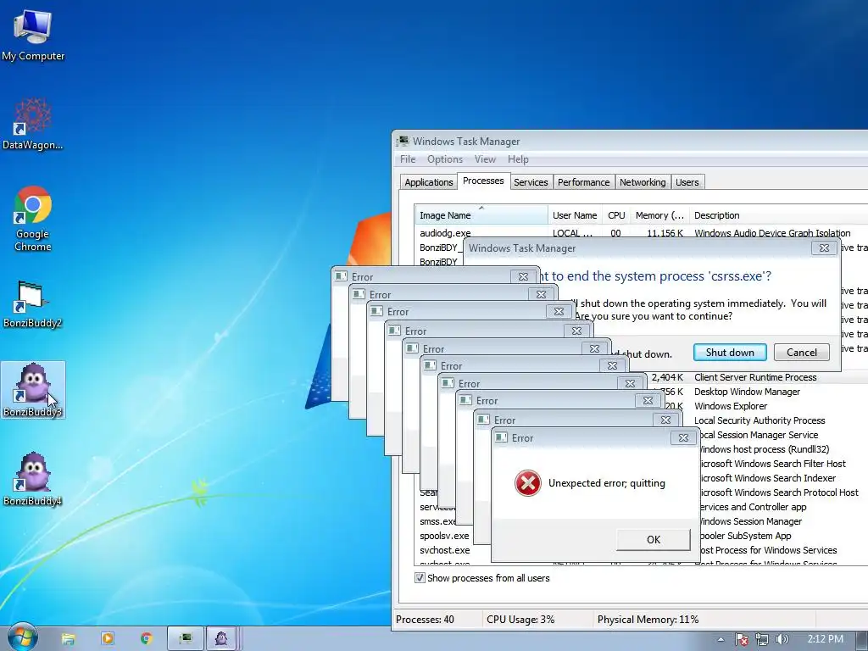Open the Windows Start orb

pos(23,637)
